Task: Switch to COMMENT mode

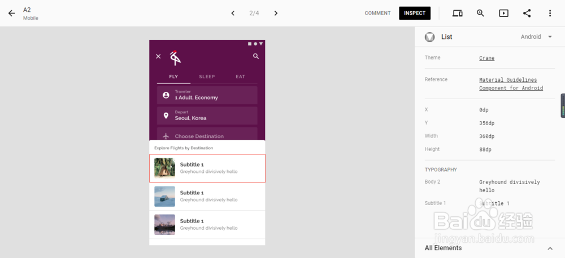Action: tap(377, 14)
